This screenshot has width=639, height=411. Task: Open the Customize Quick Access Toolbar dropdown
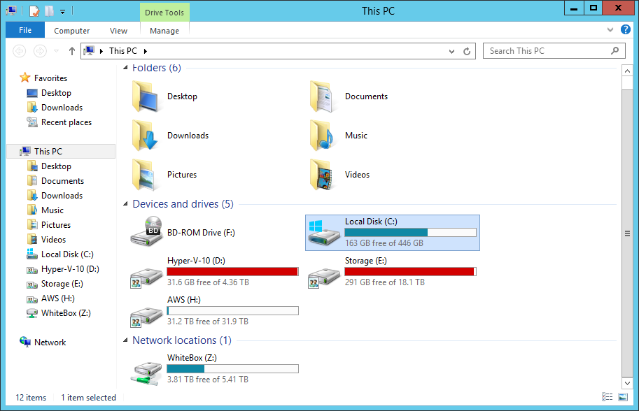tap(63, 11)
